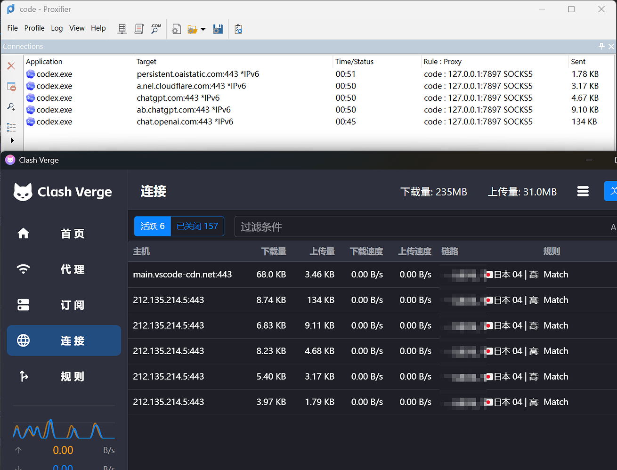Click the window-with-red-block icon in Connections panel
The width and height of the screenshot is (617, 470).
coord(11,87)
